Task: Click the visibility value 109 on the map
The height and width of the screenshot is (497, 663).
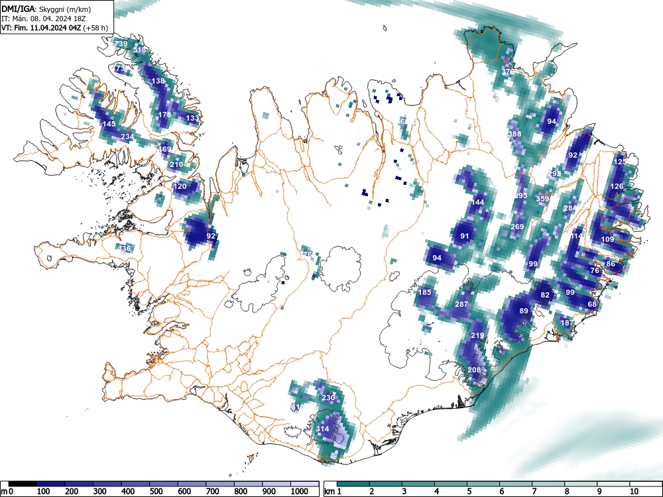Action: (607, 239)
